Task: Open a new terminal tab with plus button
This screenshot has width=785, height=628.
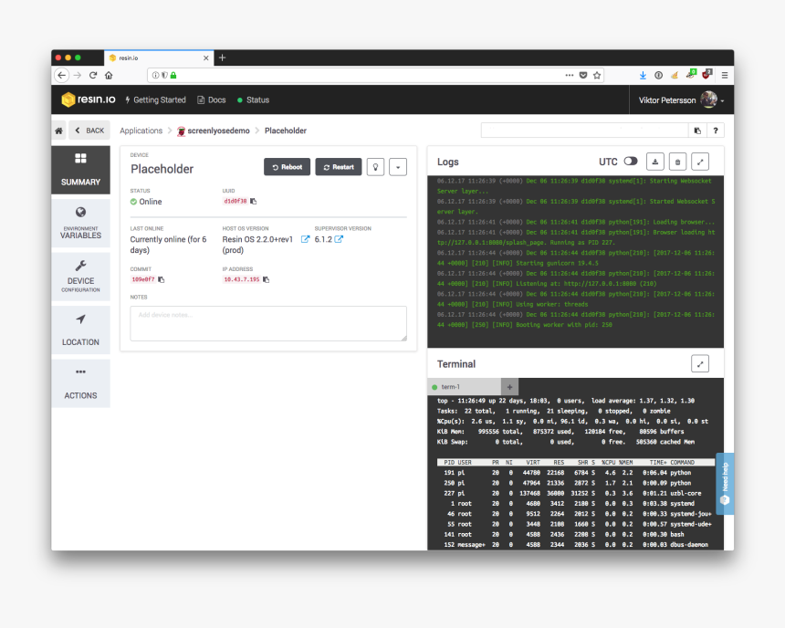Action: coord(508,386)
